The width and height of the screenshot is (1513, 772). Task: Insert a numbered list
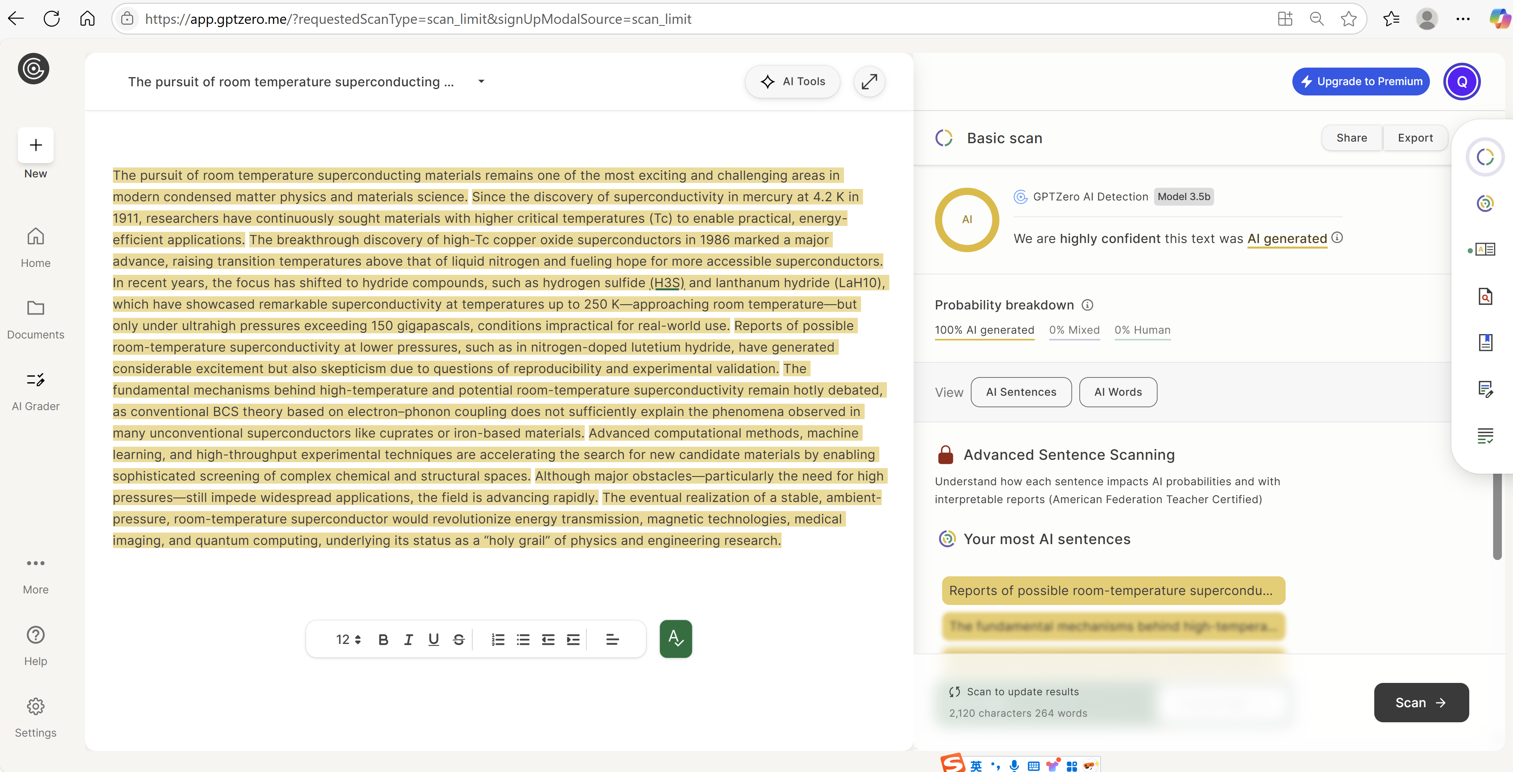[497, 639]
